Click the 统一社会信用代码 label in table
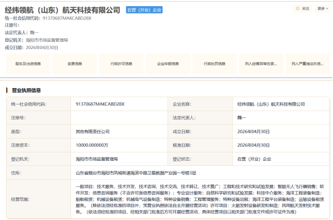 29,104
